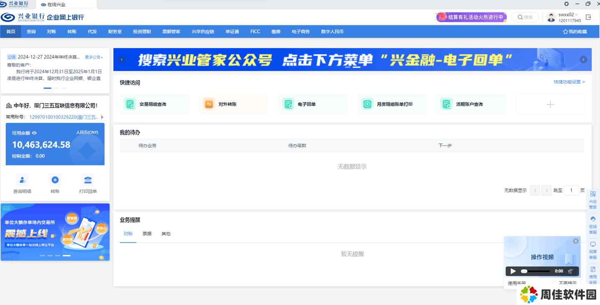Open 更多公告 link

point(94,57)
